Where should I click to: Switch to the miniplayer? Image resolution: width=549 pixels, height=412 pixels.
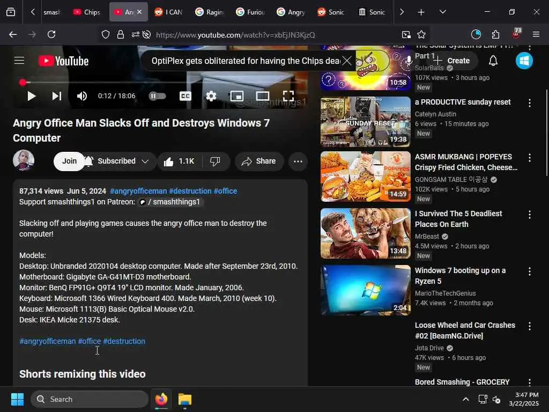tap(236, 96)
